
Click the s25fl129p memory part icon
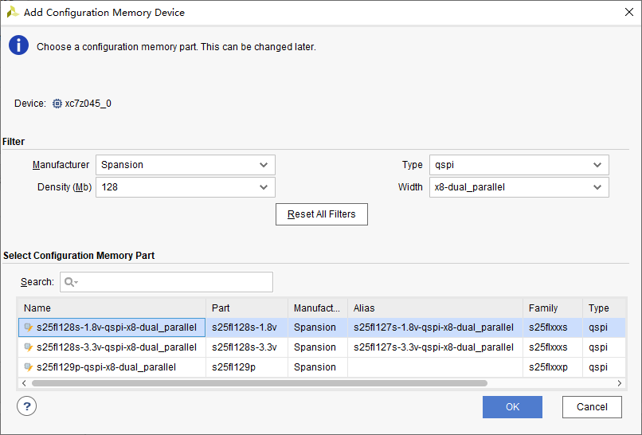coord(29,367)
